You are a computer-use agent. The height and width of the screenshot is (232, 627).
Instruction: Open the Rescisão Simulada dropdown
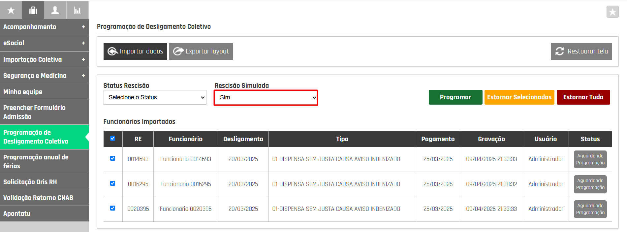coord(266,97)
